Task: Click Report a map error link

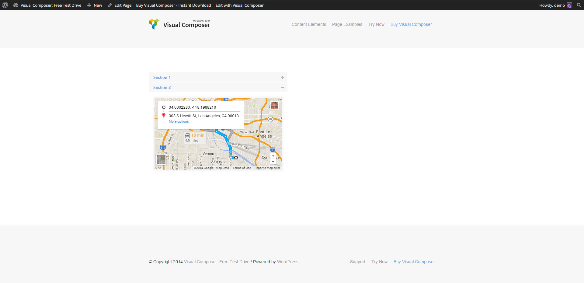Action: 267,168
